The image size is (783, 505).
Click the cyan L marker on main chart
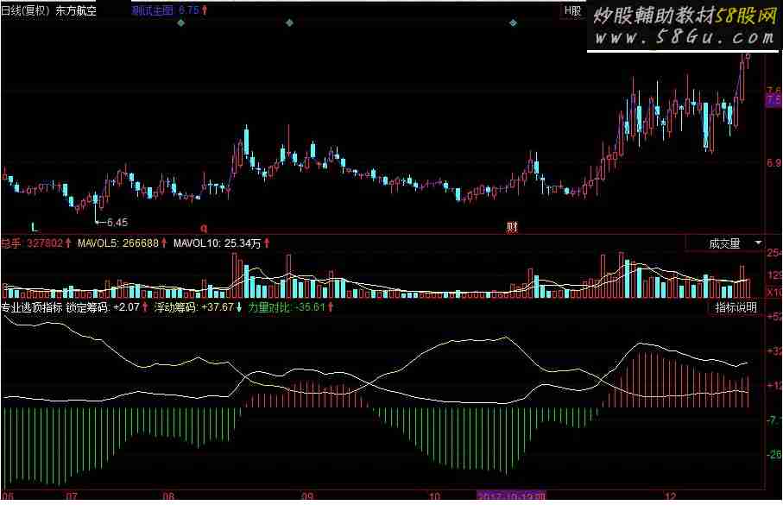(35, 227)
